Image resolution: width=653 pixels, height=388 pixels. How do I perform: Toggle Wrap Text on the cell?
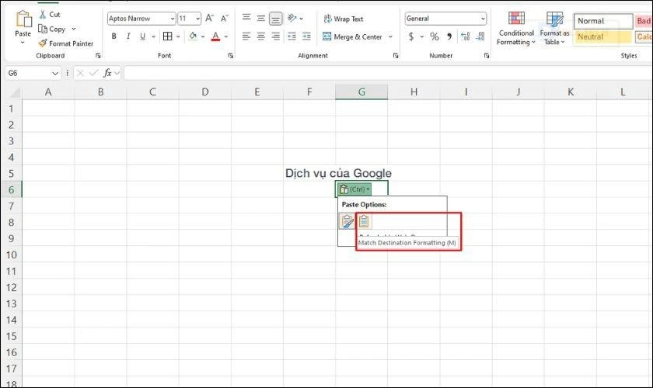(x=343, y=19)
